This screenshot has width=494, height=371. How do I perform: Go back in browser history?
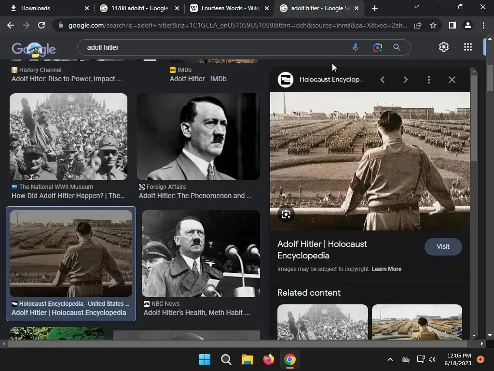[11, 25]
